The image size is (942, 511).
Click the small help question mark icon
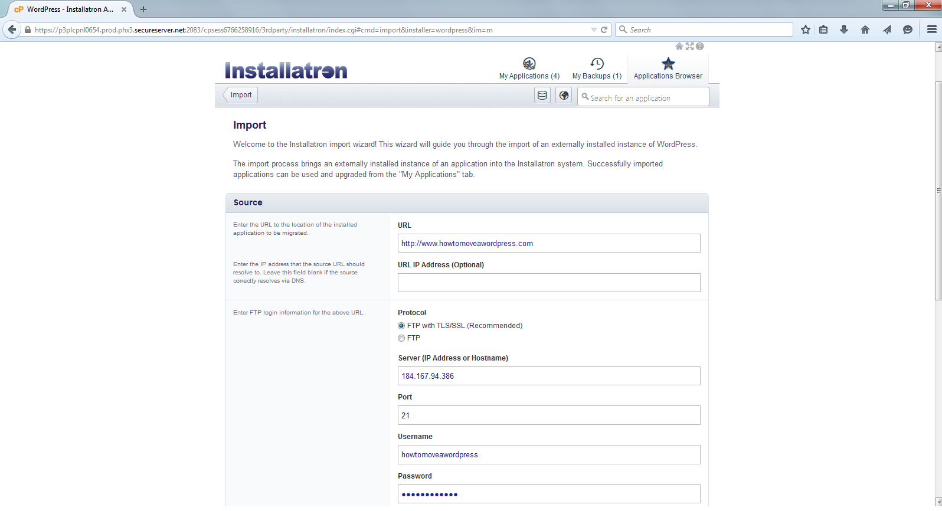(699, 46)
